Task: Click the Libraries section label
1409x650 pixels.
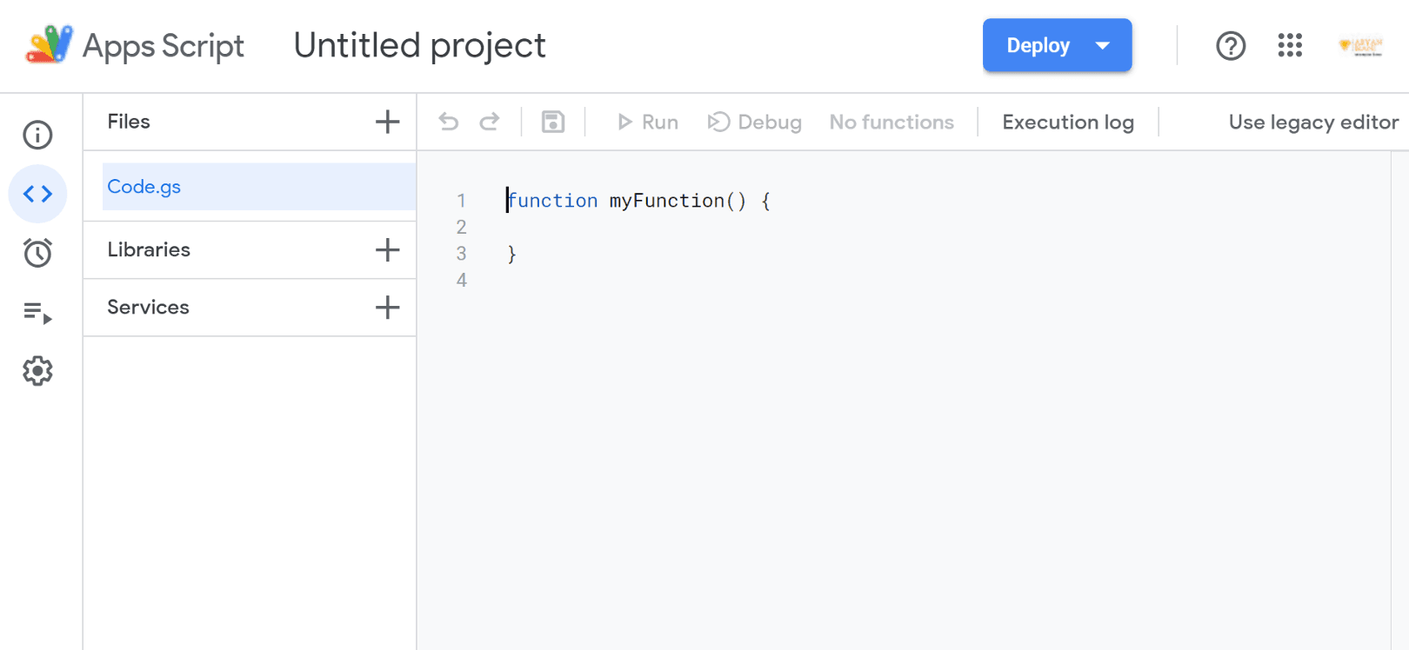Action: pos(149,250)
